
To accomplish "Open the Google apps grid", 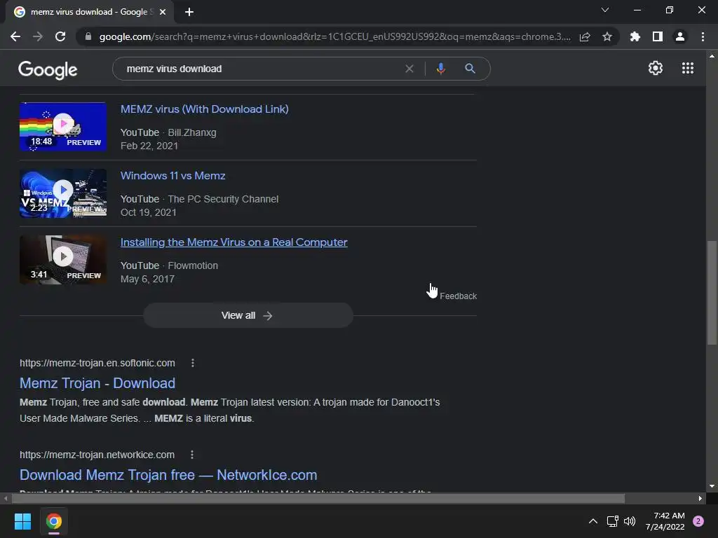I will click(x=688, y=68).
